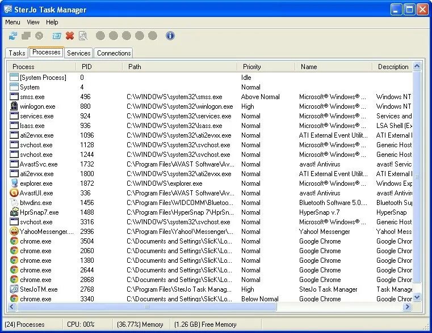The image size is (432, 333).
Task: Sort by the Description column header
Action: click(x=393, y=66)
